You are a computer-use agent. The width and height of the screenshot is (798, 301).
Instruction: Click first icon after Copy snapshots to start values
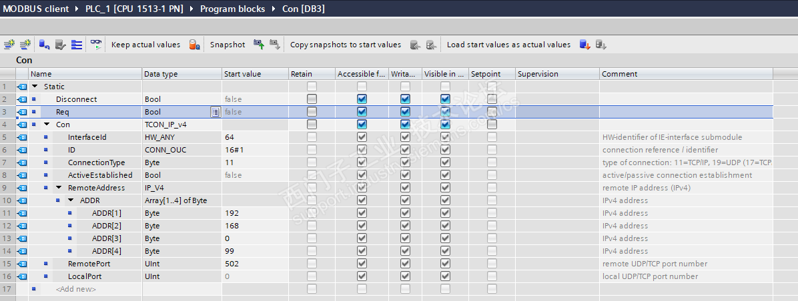(x=415, y=45)
